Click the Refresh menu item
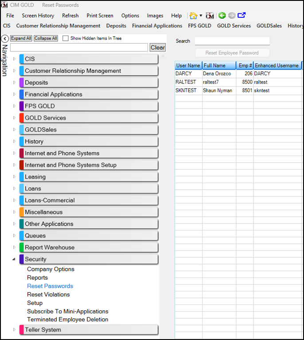This screenshot has height=340, width=304. pos(70,16)
